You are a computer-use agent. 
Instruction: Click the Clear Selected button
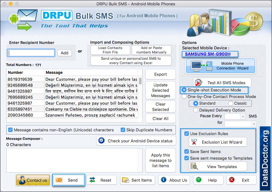(x=160, y=107)
